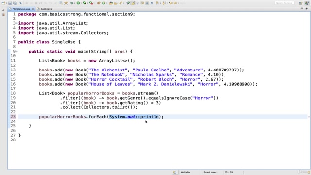Screen dimensions: 311x175
Task: Click the lower icon in the left sidebar
Action: pyautogui.click(x=3, y=15)
